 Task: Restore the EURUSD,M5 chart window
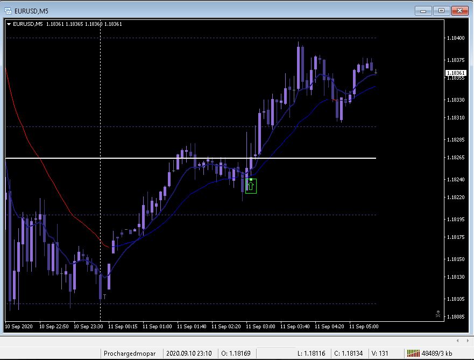[441, 11]
